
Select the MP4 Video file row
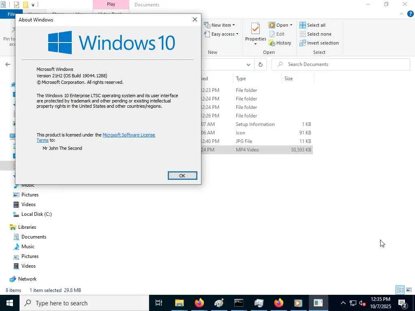[x=257, y=150]
